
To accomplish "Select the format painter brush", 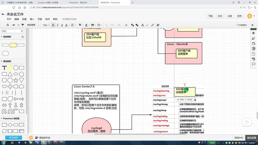I will [x=23, y=25].
